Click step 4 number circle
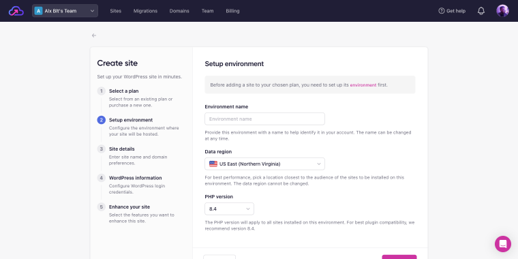The width and height of the screenshot is (518, 259). click(x=101, y=178)
